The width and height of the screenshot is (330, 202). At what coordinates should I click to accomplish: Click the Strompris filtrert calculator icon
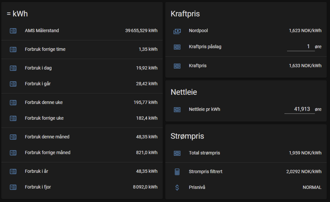pyautogui.click(x=177, y=172)
